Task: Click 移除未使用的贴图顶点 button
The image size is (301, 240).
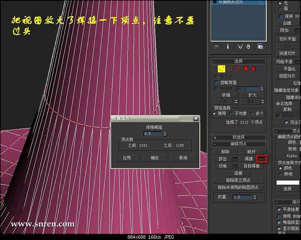Action: pos(238,187)
